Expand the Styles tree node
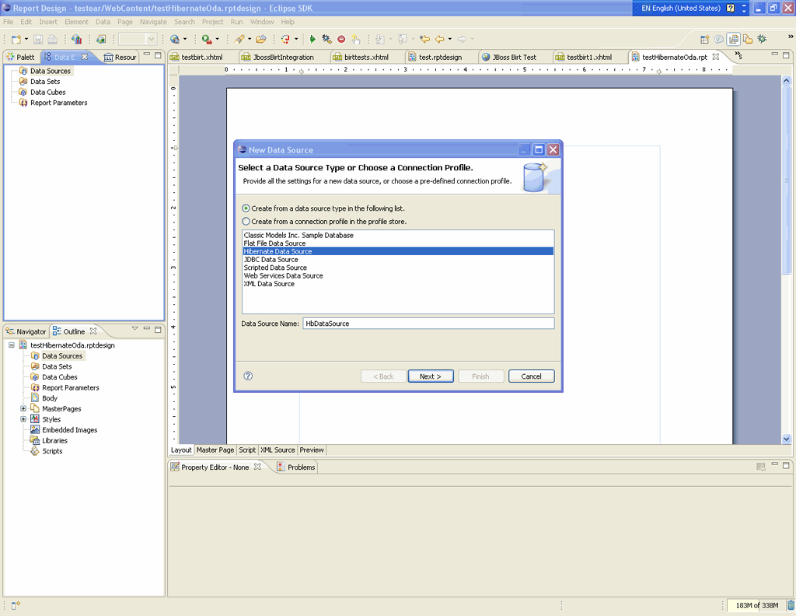This screenshot has height=616, width=796. [23, 419]
